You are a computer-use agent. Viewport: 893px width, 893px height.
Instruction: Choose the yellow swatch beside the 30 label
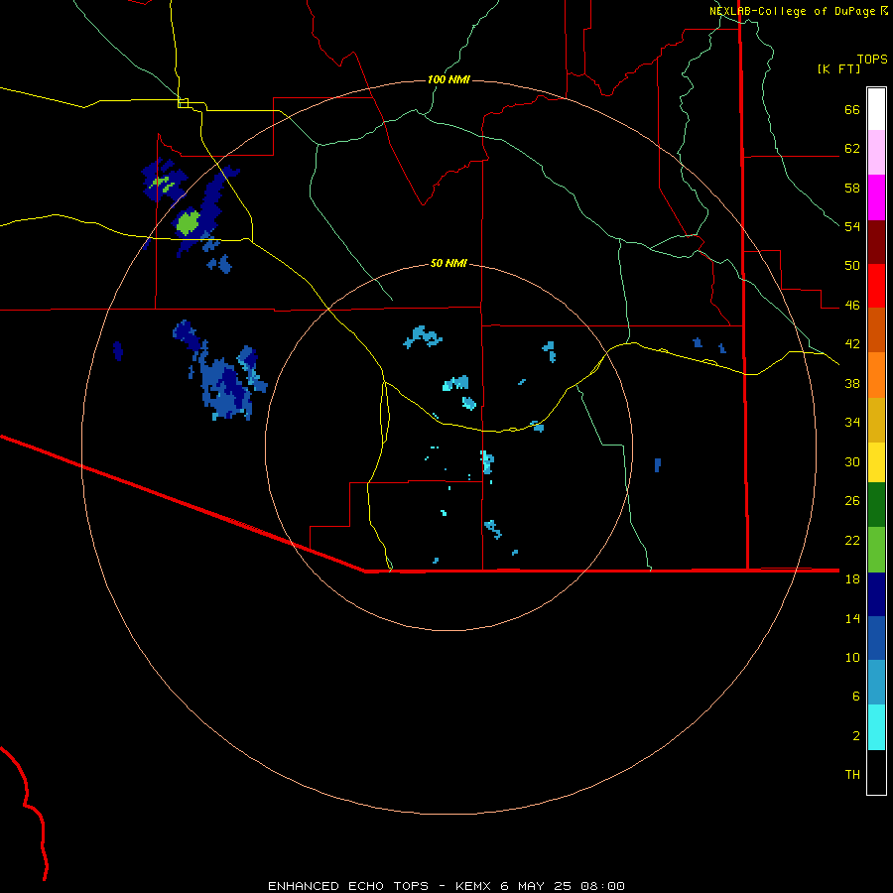(x=876, y=462)
